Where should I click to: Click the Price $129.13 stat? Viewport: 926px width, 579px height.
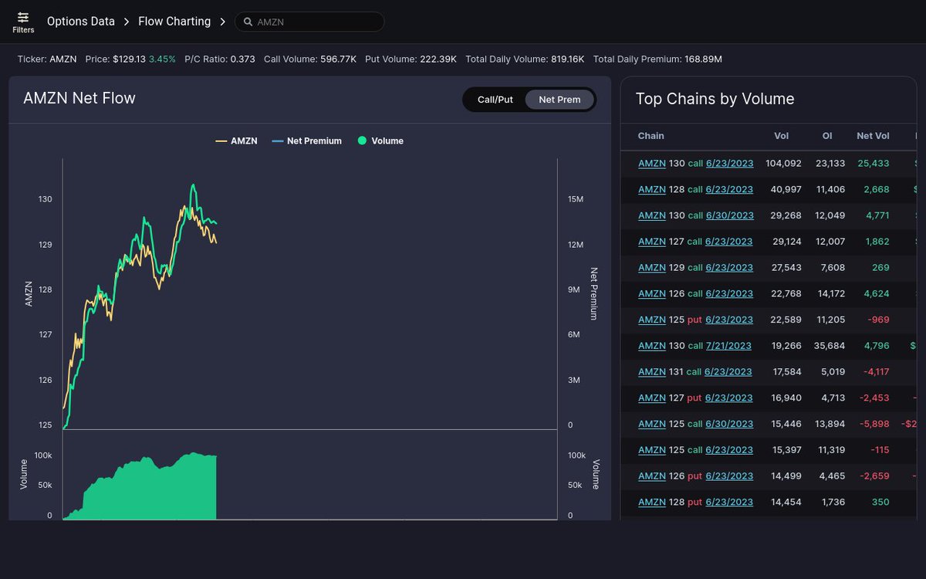(130, 59)
